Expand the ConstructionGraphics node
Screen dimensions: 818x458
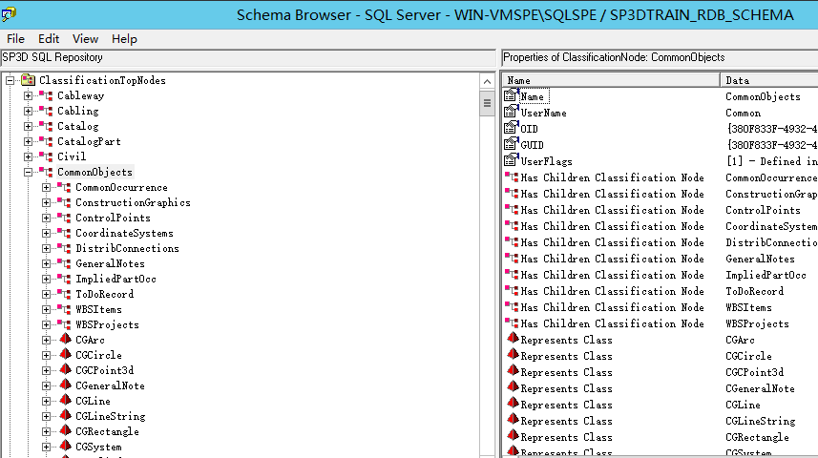pyautogui.click(x=47, y=202)
